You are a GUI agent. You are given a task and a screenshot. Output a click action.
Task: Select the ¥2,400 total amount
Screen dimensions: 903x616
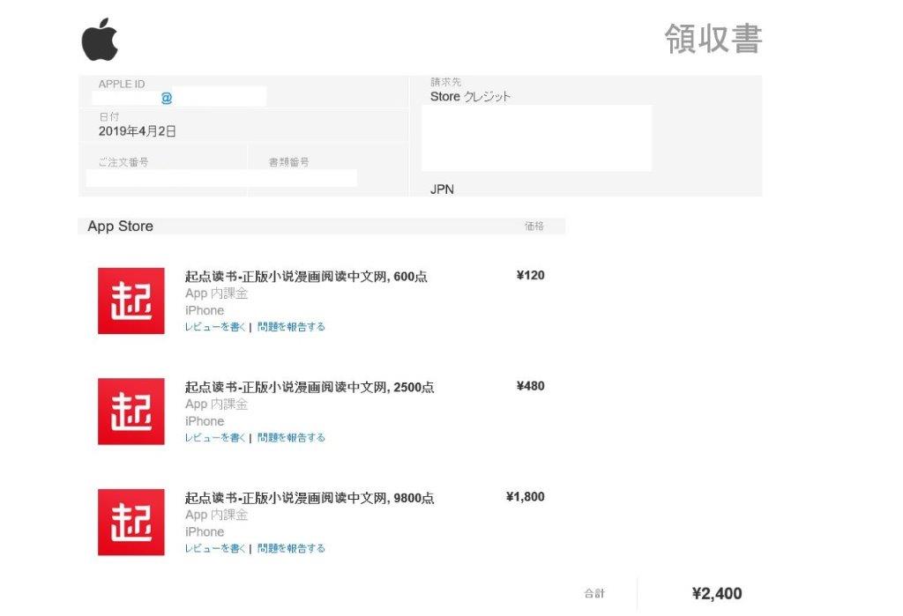click(x=717, y=594)
